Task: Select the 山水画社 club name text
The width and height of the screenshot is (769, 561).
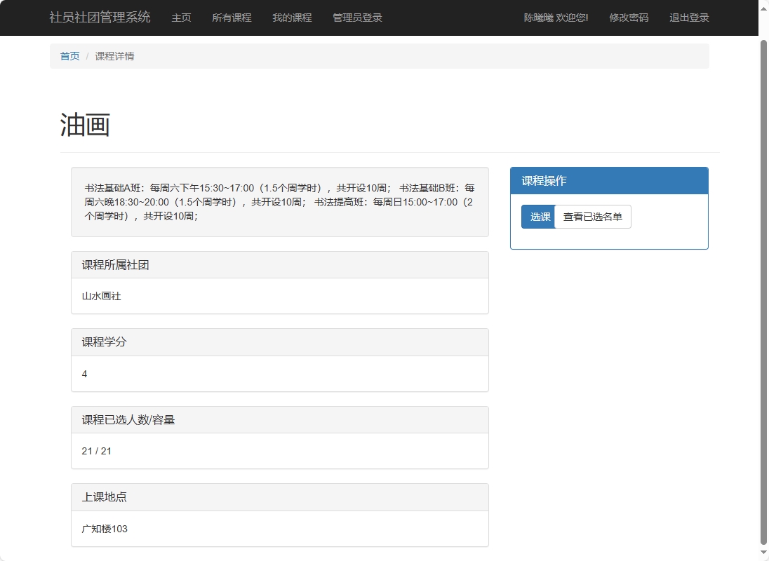Action: coord(100,296)
